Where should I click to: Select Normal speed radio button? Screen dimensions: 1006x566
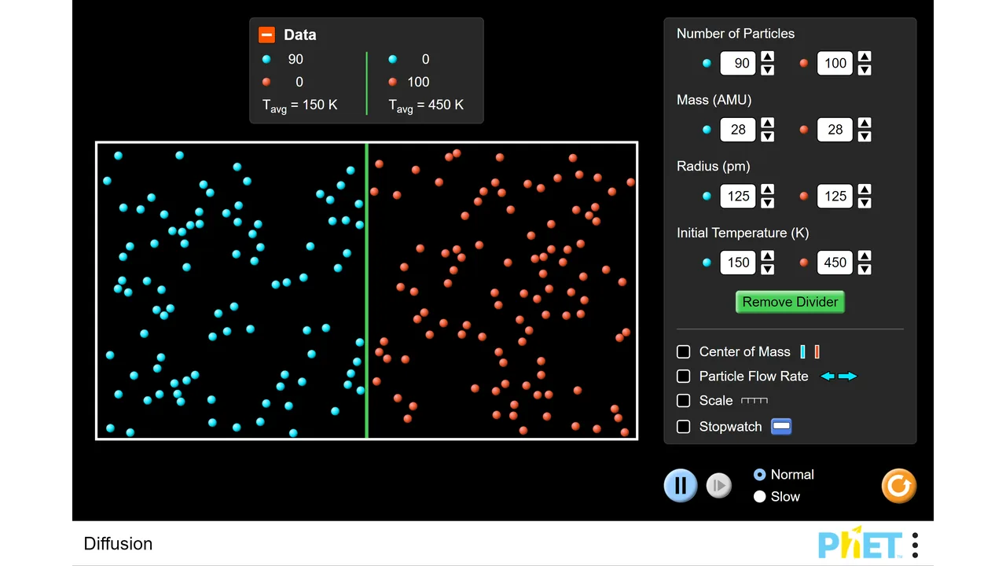click(759, 474)
